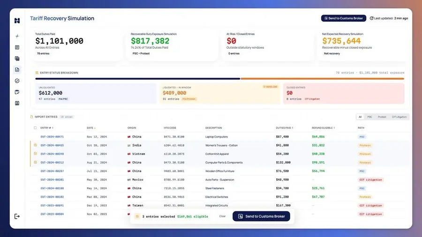Click the India flag icon
This screenshot has width=422, height=237.
[x=129, y=145]
